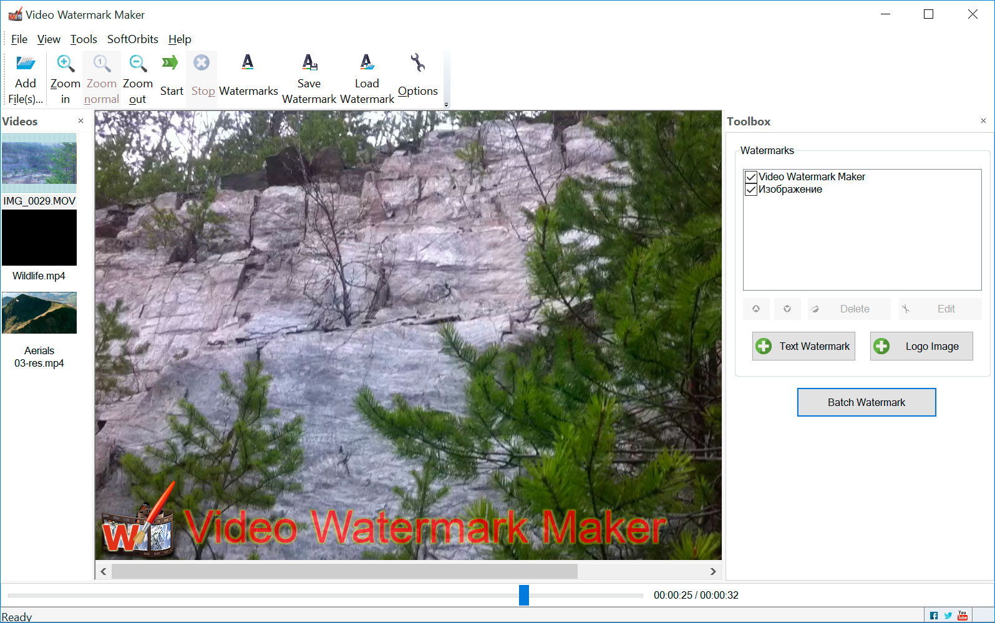The image size is (995, 623).
Task: Open the Facebook icon in status bar
Action: [x=934, y=616]
